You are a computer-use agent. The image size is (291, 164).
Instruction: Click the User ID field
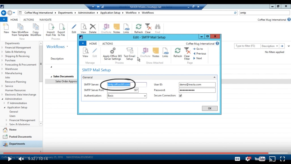[x=197, y=85]
